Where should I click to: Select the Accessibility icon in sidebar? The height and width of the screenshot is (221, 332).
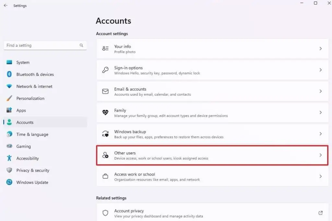tap(10, 158)
